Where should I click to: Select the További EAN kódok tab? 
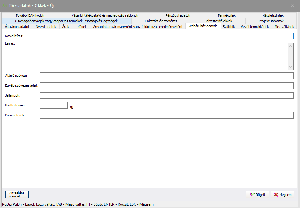(30, 15)
